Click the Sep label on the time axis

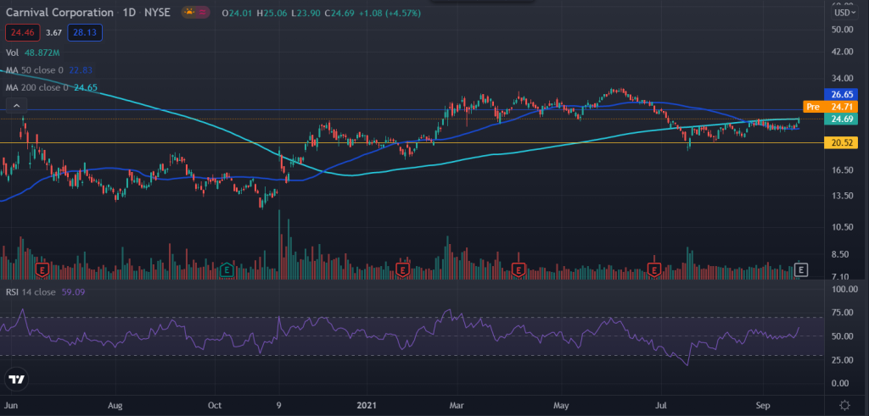764,404
